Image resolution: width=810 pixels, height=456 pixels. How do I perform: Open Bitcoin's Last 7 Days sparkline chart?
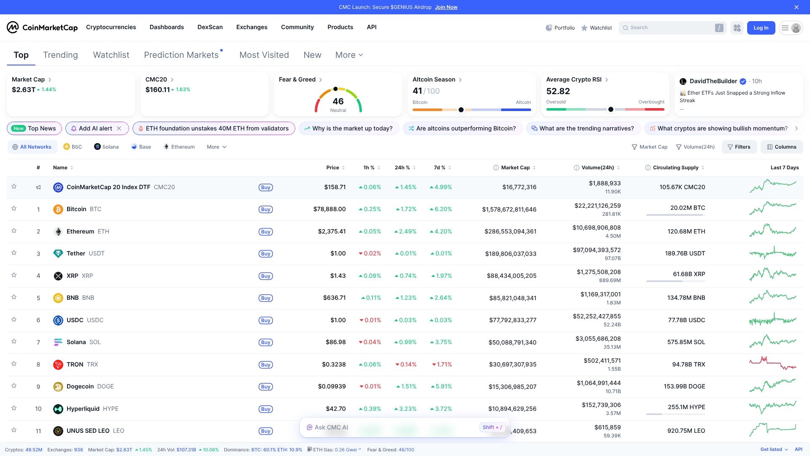tap(773, 209)
